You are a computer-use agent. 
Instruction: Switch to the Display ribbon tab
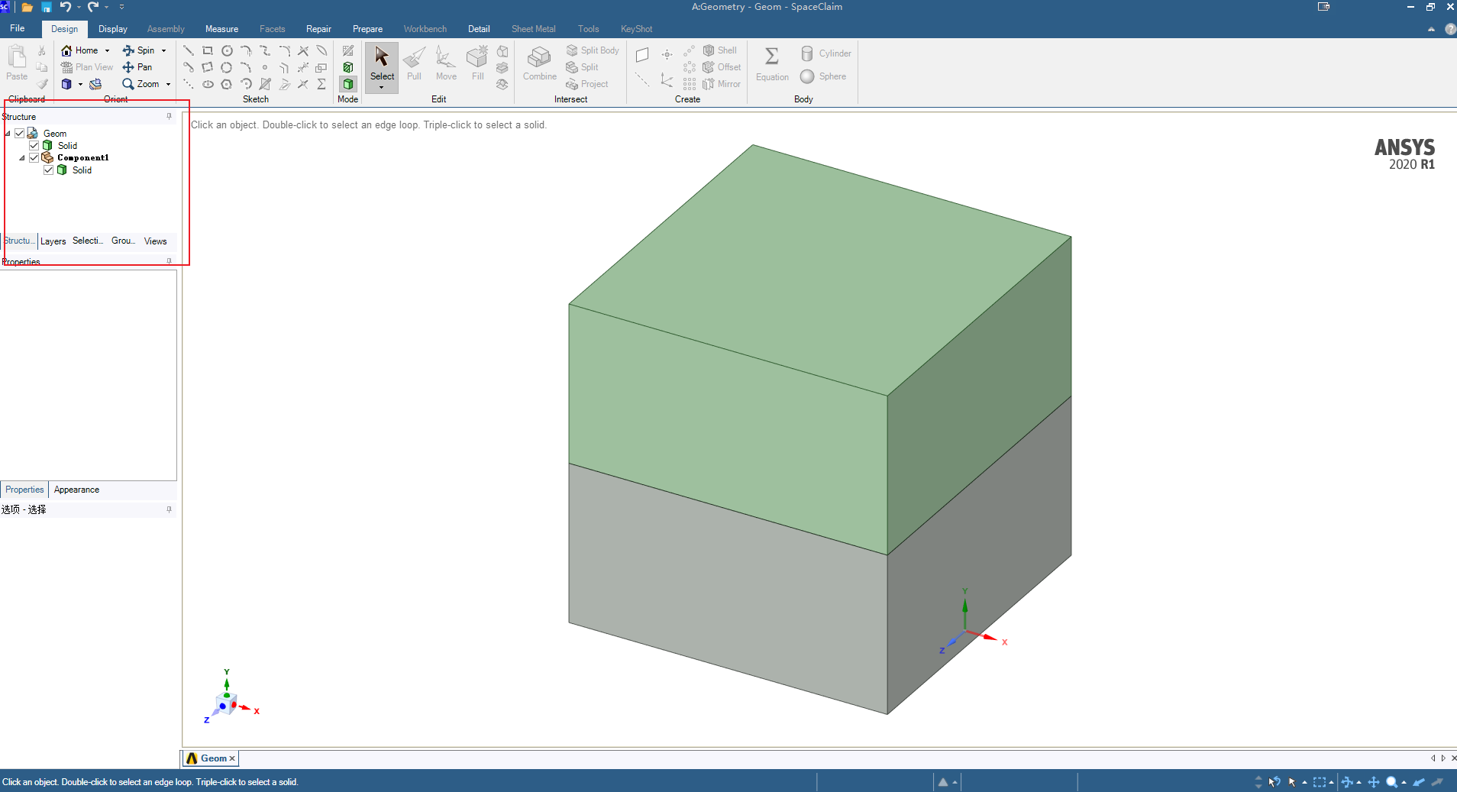[113, 29]
